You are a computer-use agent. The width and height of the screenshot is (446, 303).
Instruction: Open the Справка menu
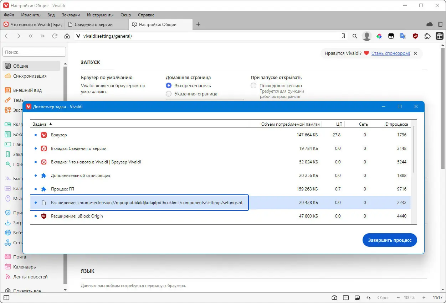coord(146,15)
